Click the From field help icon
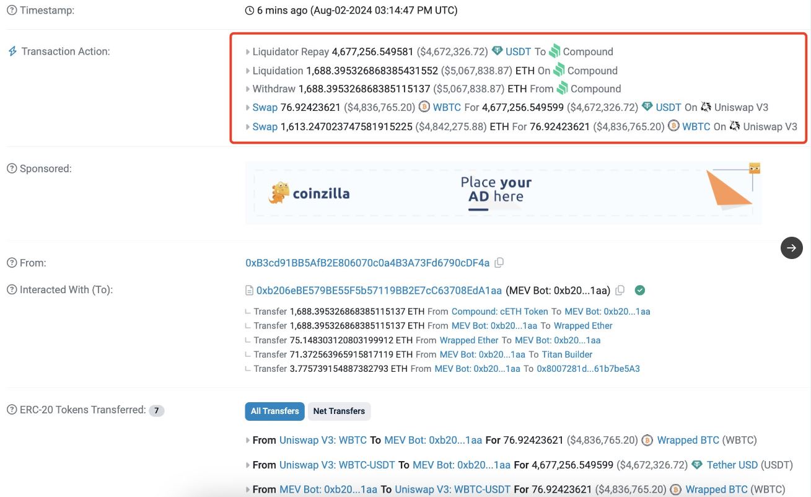 coord(12,263)
